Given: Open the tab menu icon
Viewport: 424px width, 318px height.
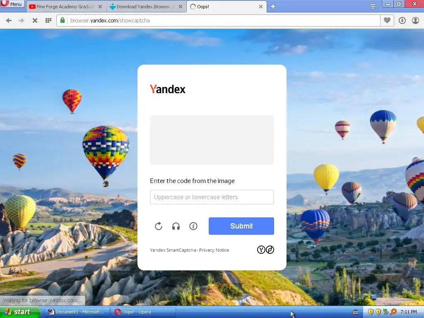Looking at the screenshot, I should point(373,6).
